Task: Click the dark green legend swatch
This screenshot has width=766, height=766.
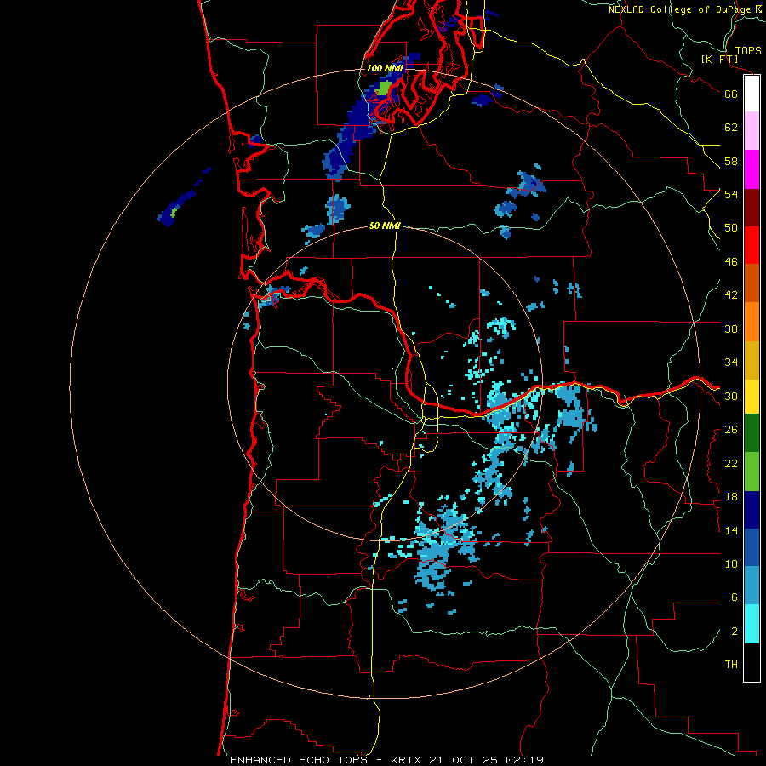Action: [x=752, y=433]
